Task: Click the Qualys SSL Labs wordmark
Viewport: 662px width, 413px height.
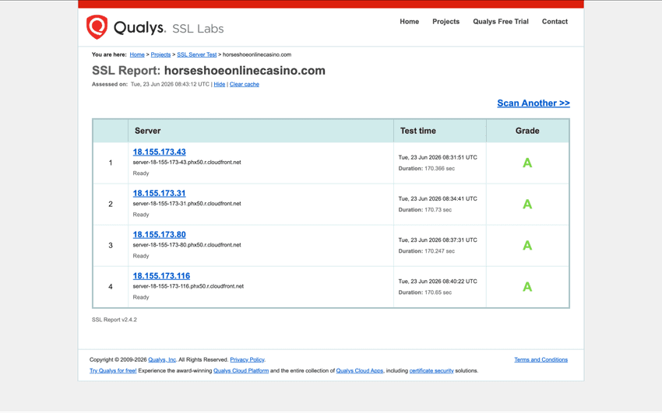Action: click(168, 28)
